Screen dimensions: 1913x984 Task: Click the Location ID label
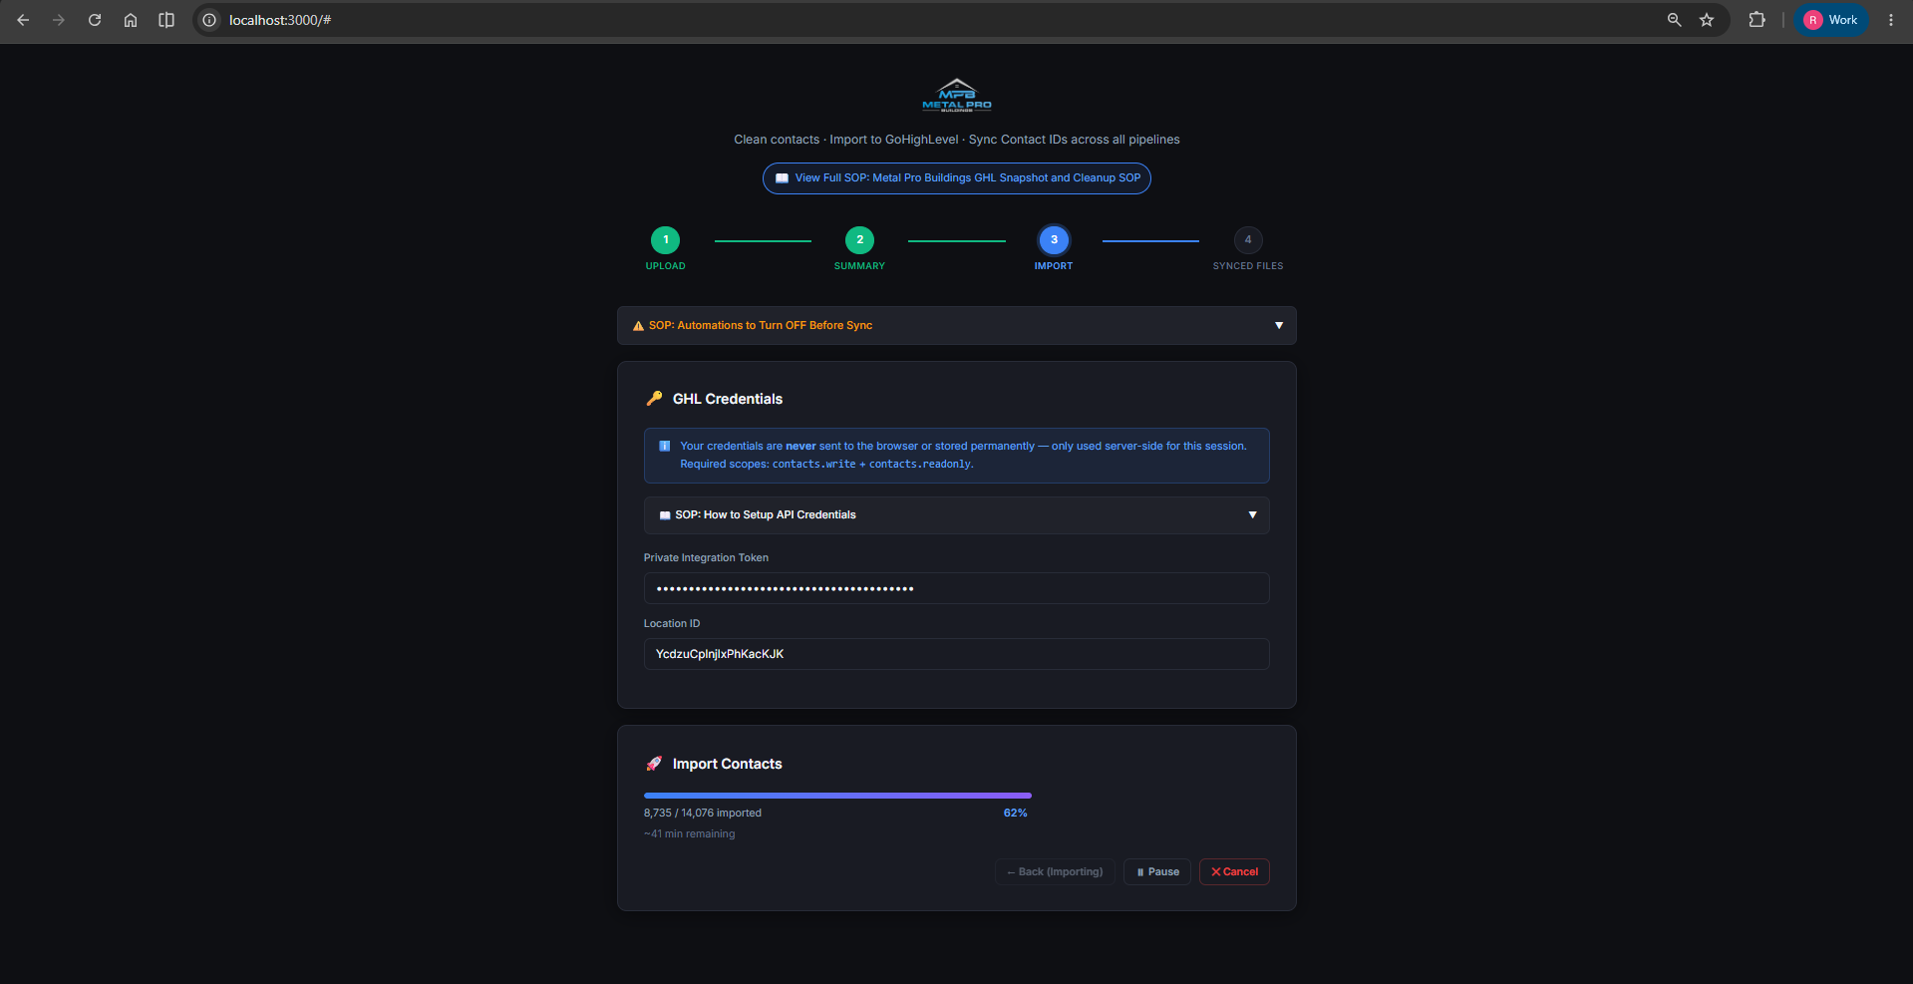(x=672, y=624)
